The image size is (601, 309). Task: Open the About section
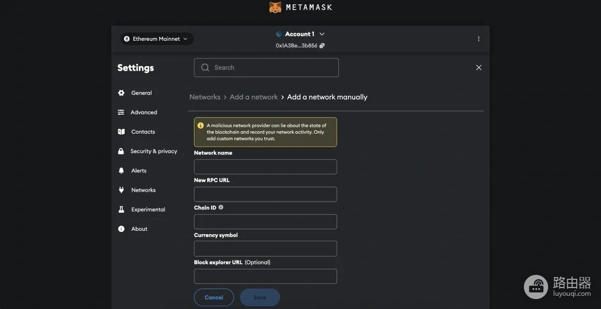[139, 229]
